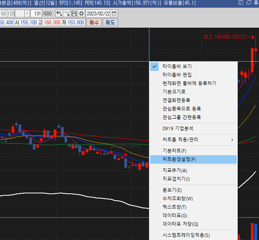Select 기본차트(F) menu item
The width and height of the screenshot is (259, 240).
click(x=193, y=151)
